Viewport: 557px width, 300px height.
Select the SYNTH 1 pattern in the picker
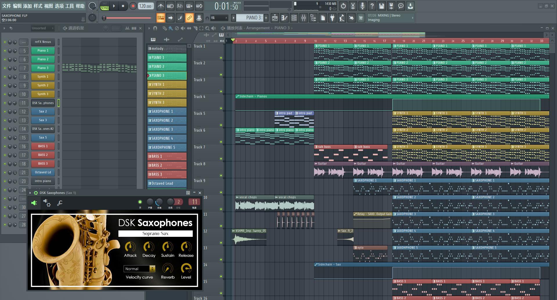(x=167, y=85)
